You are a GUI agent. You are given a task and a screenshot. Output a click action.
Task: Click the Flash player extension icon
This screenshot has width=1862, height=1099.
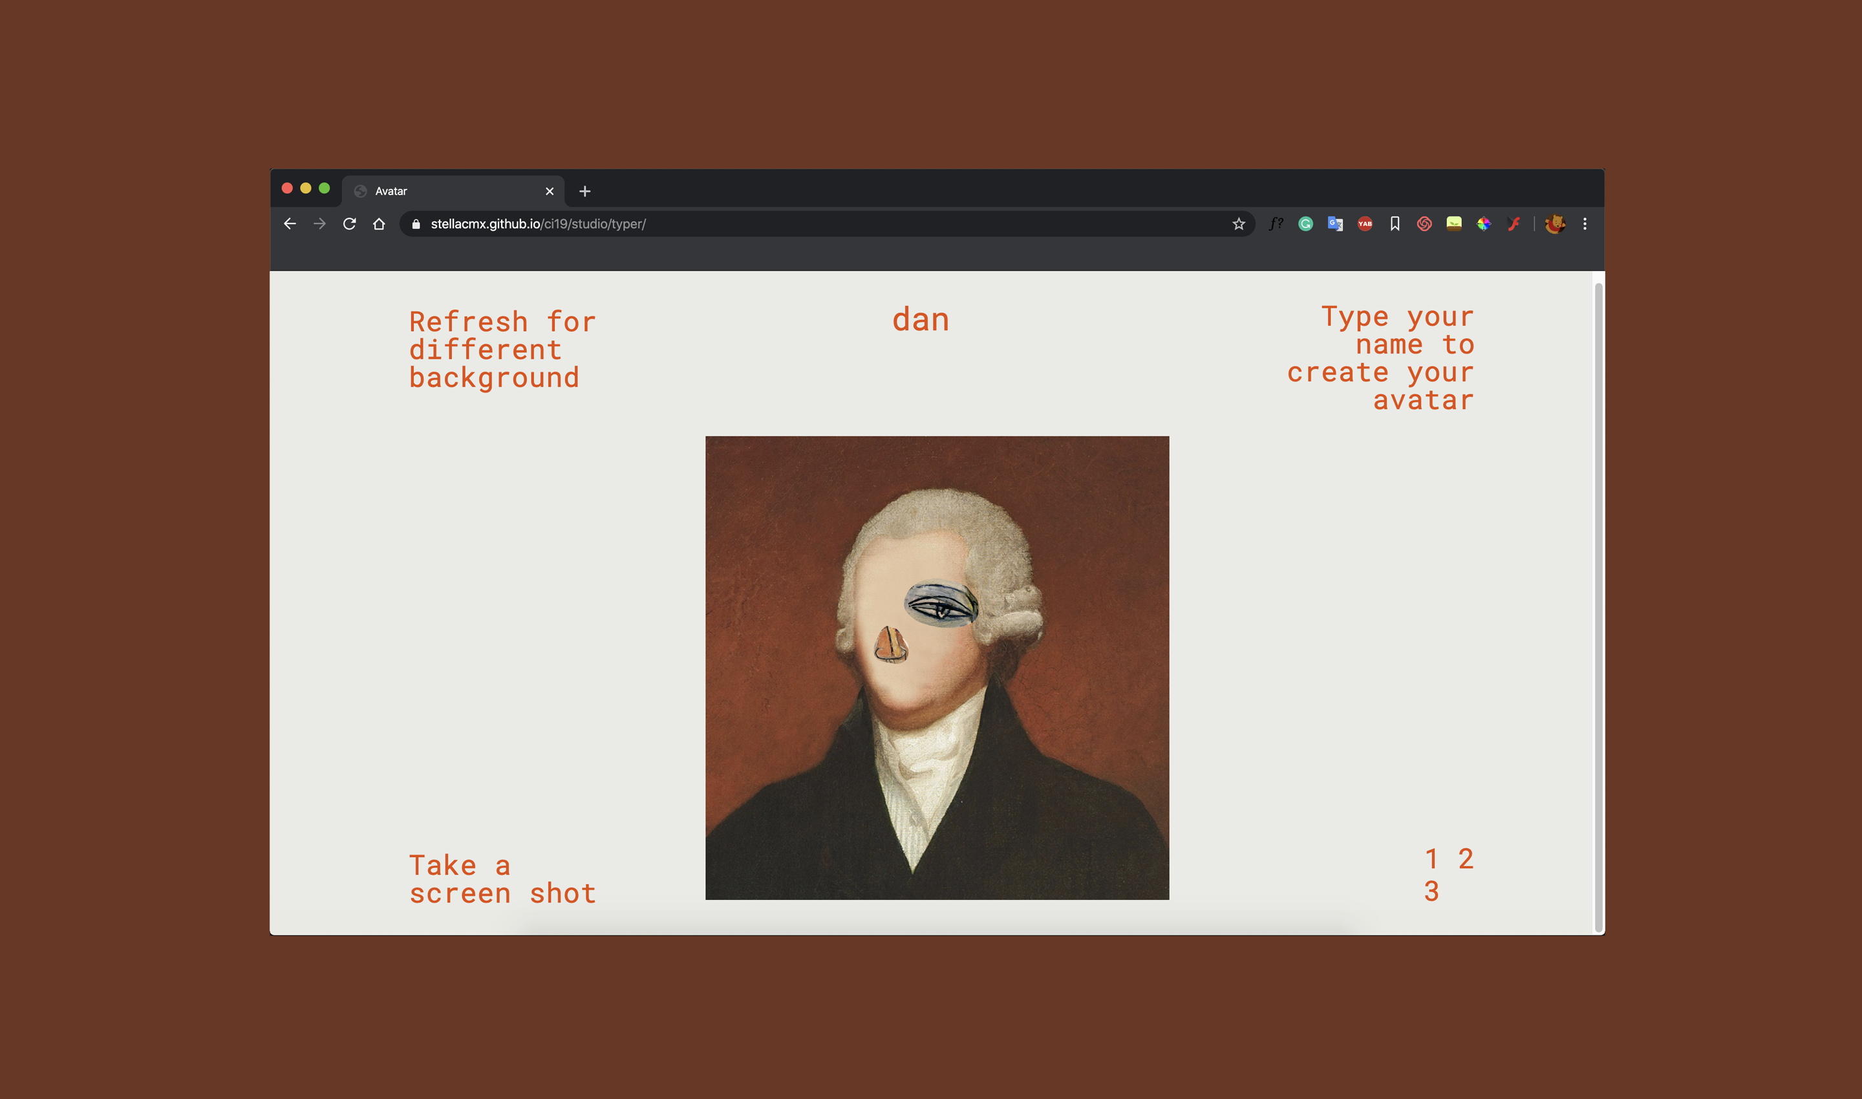(1513, 224)
